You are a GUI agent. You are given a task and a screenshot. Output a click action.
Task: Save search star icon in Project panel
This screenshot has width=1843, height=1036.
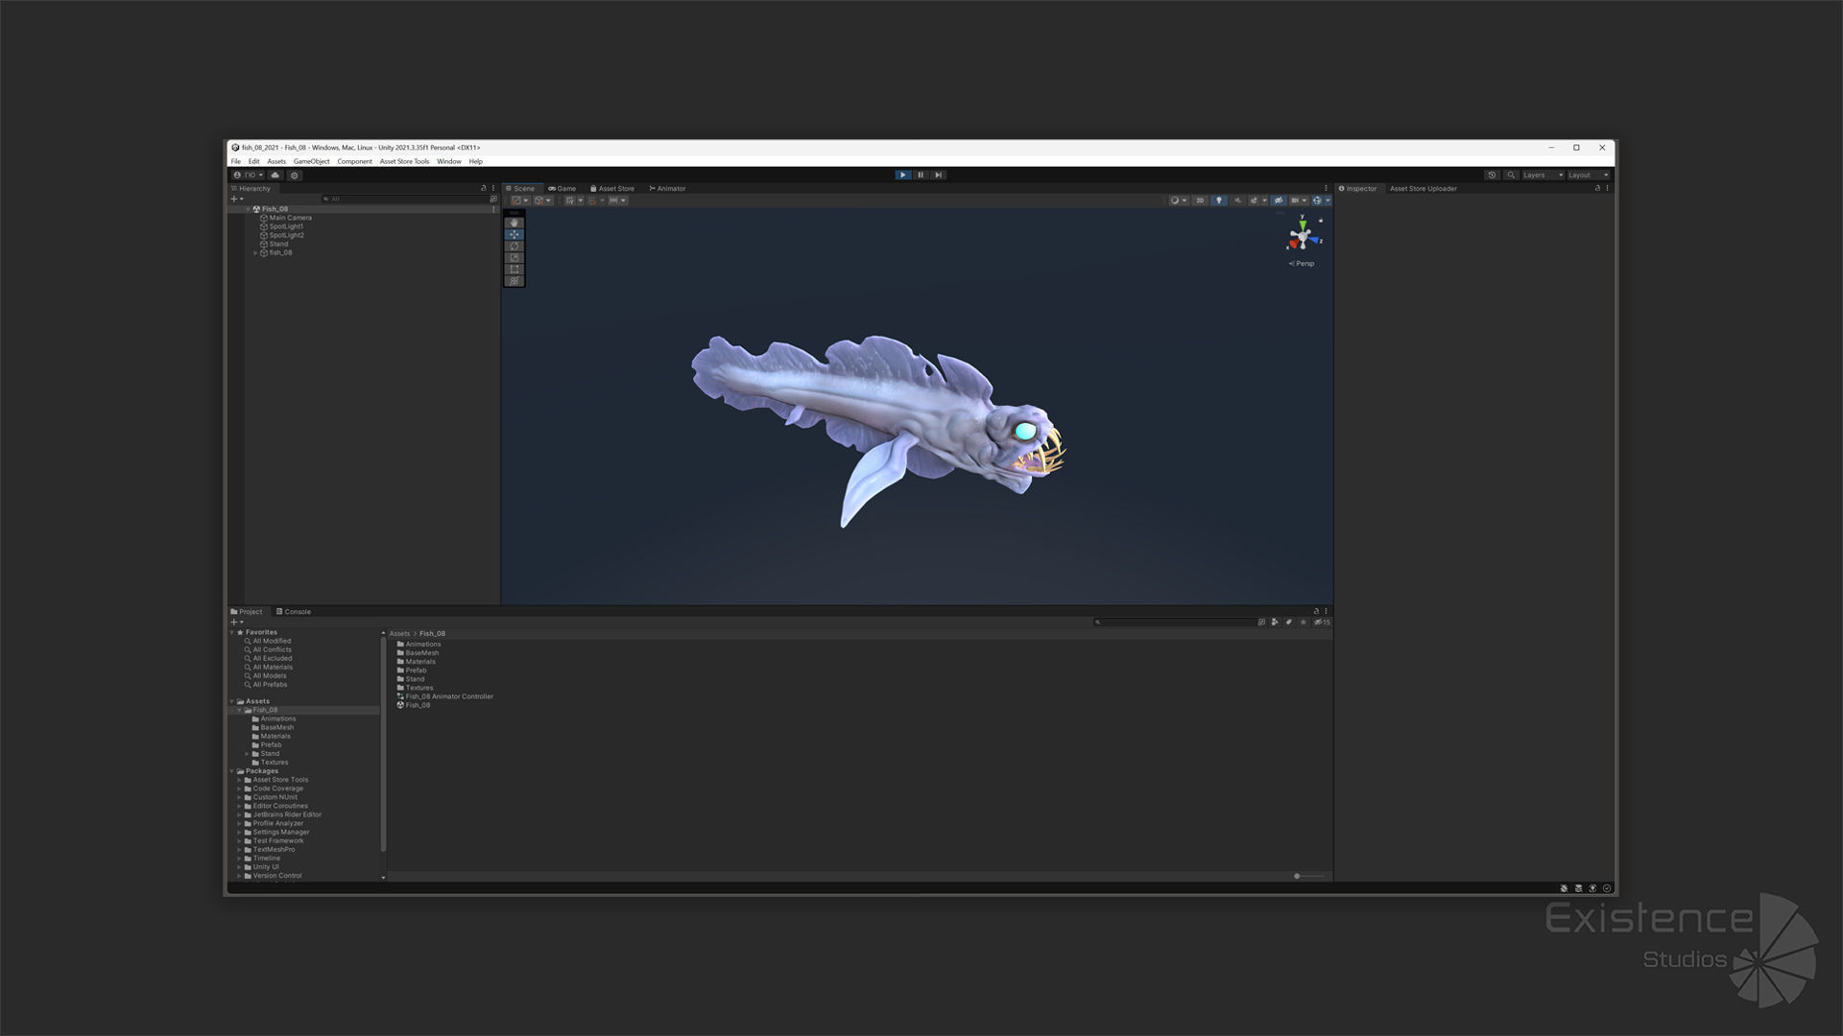(x=1303, y=622)
